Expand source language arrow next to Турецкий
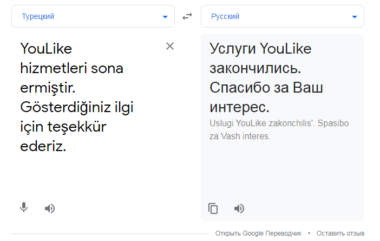 pos(165,17)
